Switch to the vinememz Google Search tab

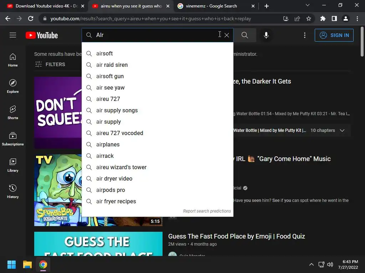tap(211, 6)
